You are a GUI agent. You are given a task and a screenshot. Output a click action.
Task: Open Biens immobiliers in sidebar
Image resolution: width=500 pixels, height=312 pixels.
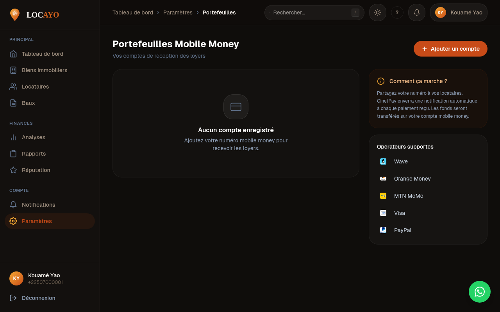coord(45,70)
